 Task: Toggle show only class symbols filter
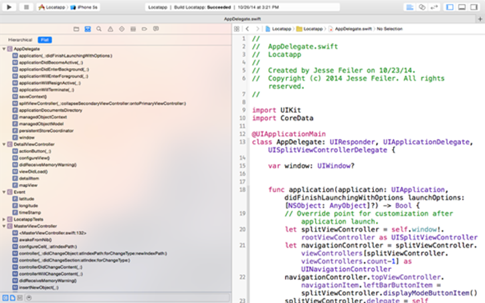5,298
